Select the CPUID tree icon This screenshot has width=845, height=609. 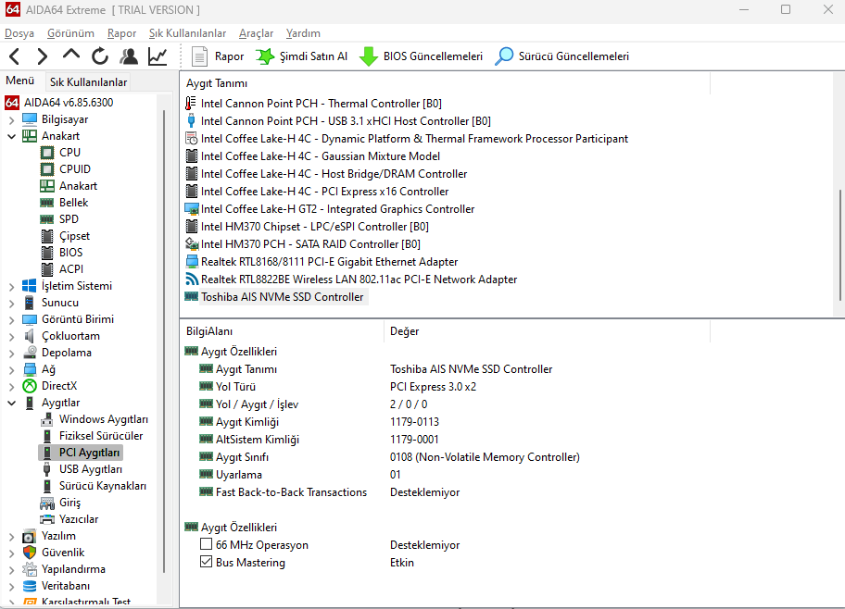point(47,169)
